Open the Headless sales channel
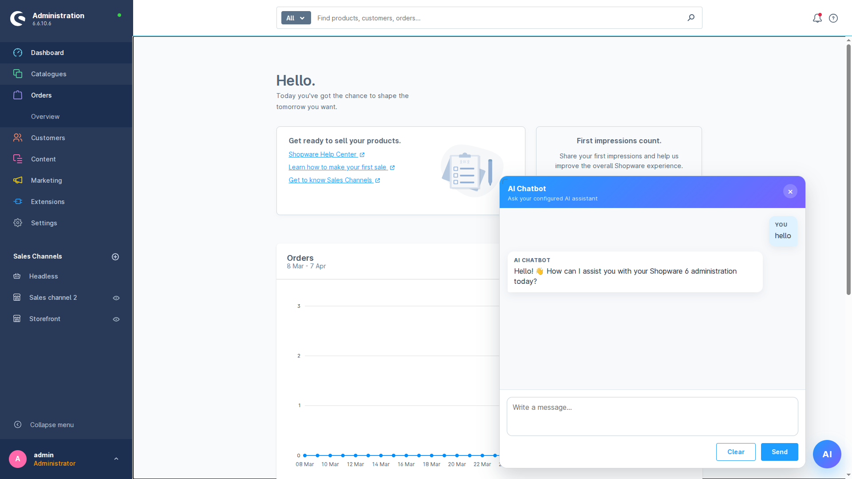Screen dimensions: 852x479 43,276
